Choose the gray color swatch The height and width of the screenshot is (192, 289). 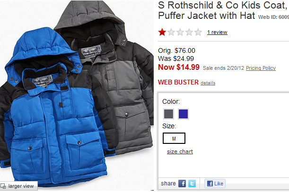coord(168,114)
